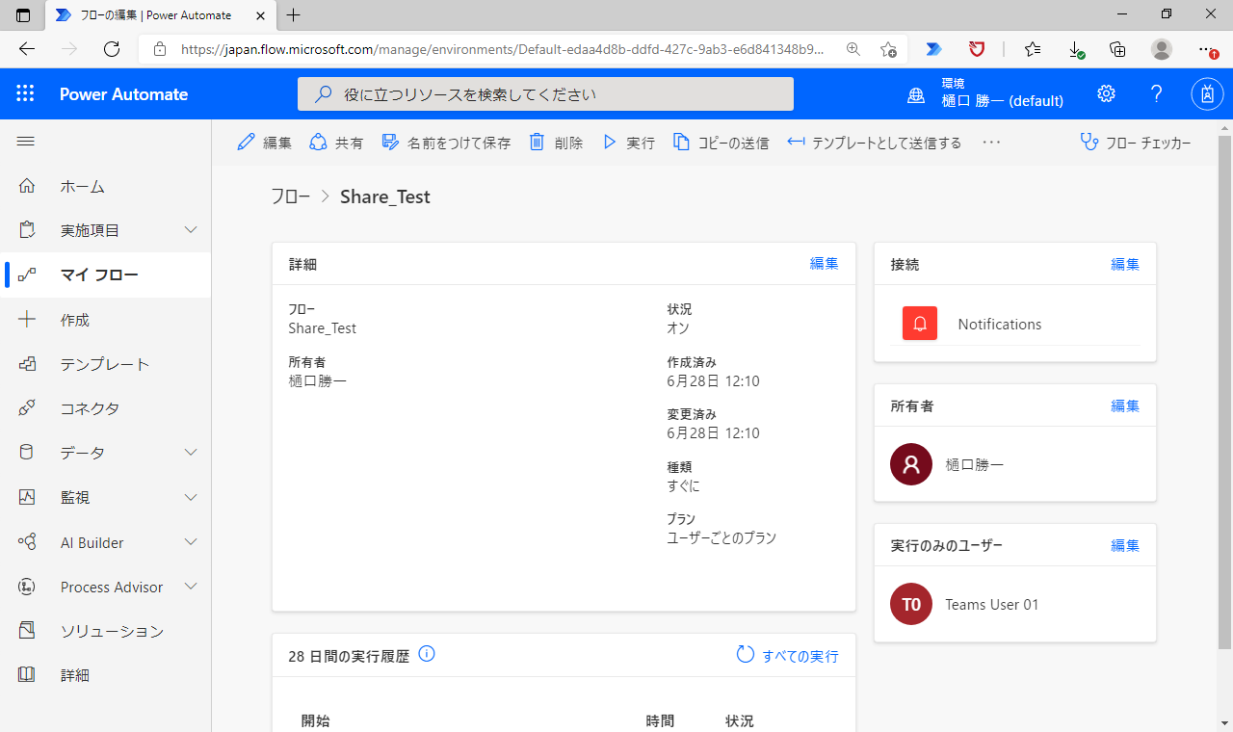This screenshot has width=1233, height=732.
Task: Open the Flow checker stethoscope icon
Action: click(1089, 142)
